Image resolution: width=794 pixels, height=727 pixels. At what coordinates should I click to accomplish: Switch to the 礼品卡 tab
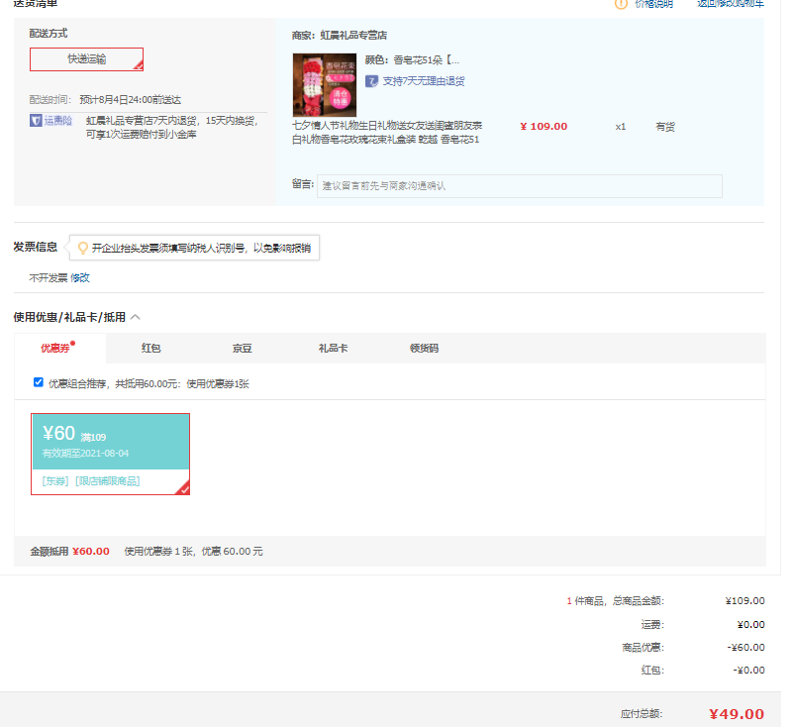point(333,349)
